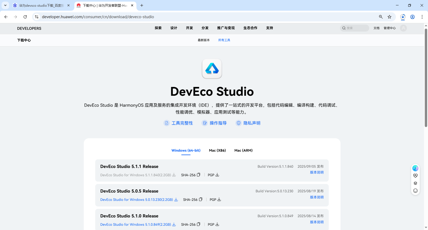Click the 操作指导 edit icon
The image size is (428, 230).
(205, 123)
